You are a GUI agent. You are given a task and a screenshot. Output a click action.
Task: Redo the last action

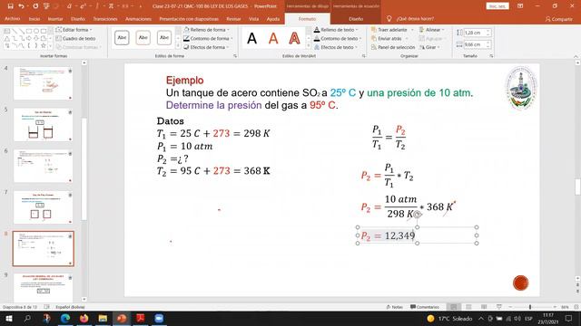pos(35,6)
